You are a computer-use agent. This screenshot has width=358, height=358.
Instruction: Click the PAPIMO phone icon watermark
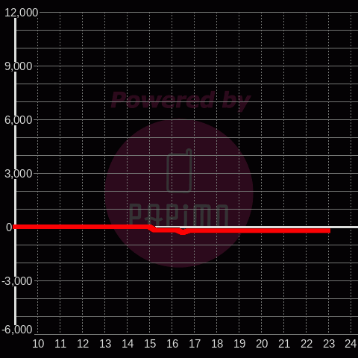[179, 171]
